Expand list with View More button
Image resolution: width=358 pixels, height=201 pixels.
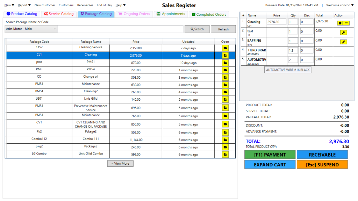(120, 164)
